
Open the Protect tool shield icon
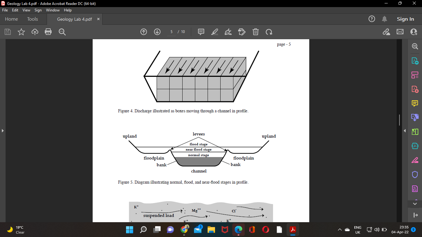(x=415, y=174)
